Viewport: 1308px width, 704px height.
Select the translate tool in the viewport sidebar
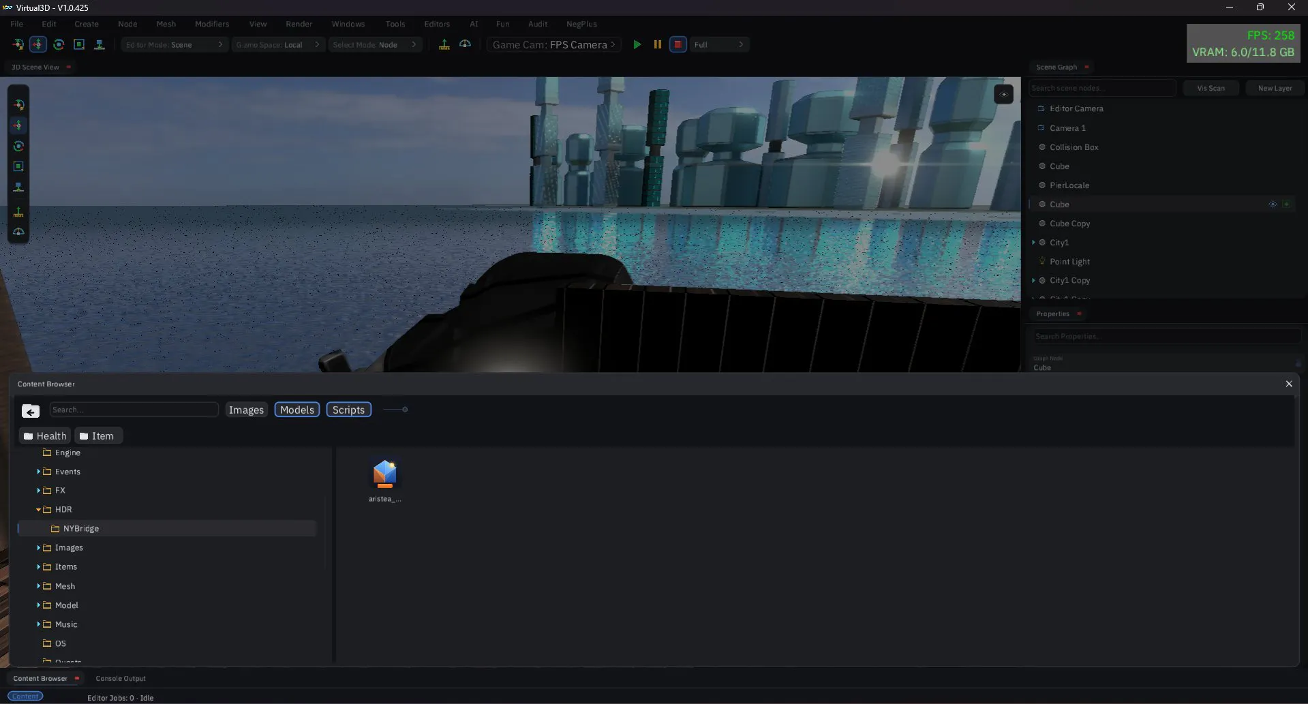[x=18, y=125]
